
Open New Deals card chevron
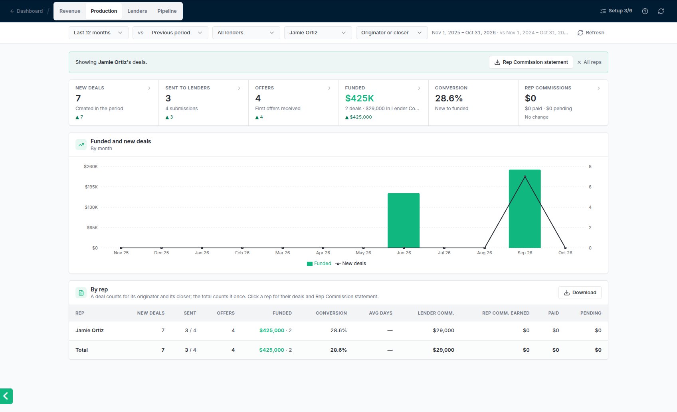click(149, 88)
